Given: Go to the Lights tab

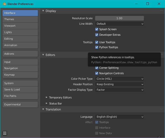Looking at the screenshot, I should (20, 32).
